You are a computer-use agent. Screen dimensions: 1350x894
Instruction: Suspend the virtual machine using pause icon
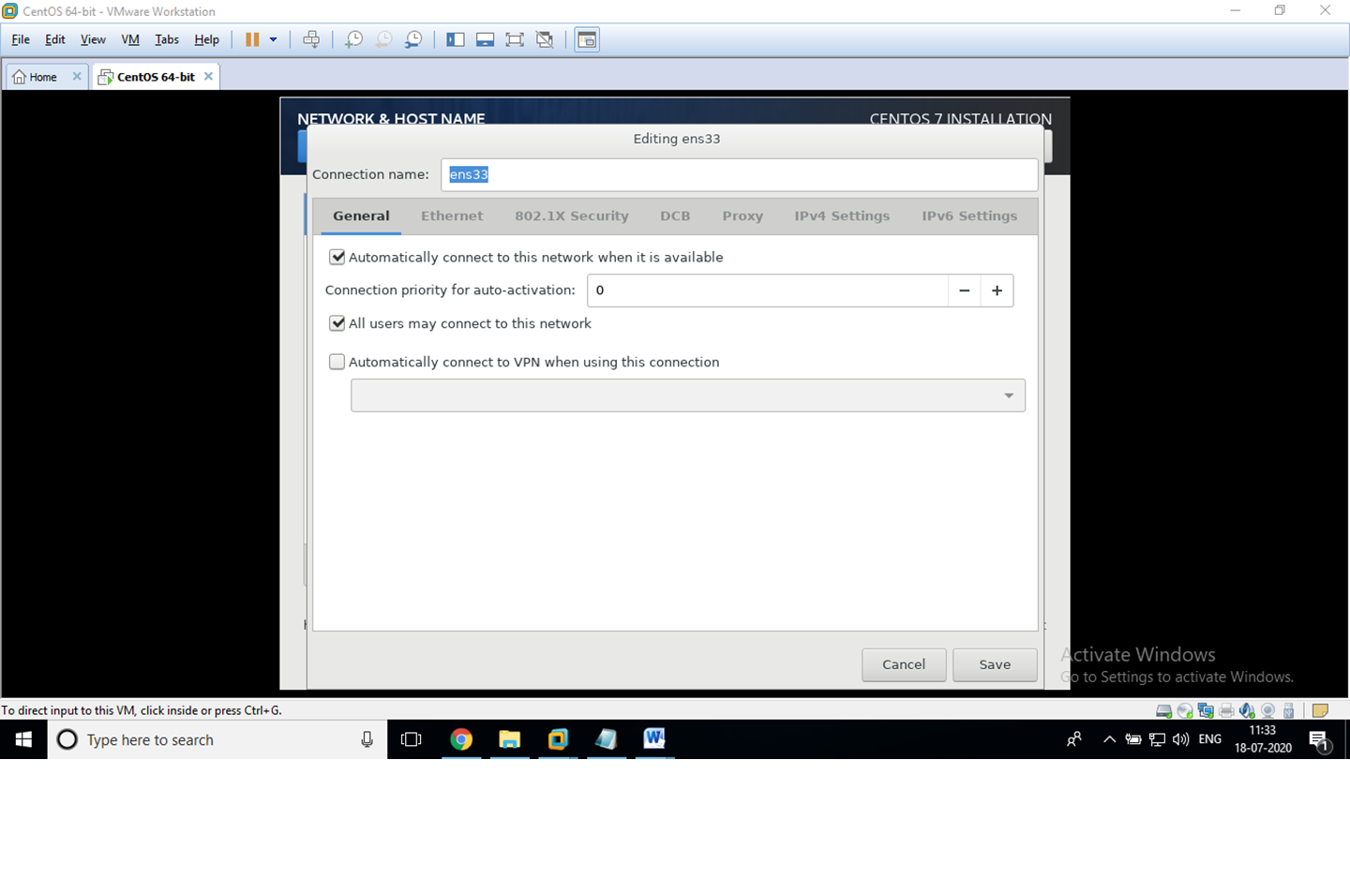(251, 39)
